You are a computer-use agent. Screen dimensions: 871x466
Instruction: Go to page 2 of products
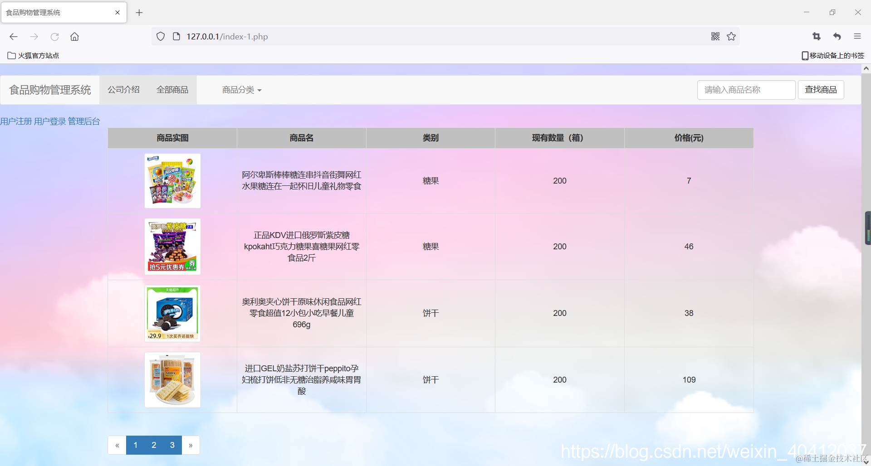[x=153, y=445]
